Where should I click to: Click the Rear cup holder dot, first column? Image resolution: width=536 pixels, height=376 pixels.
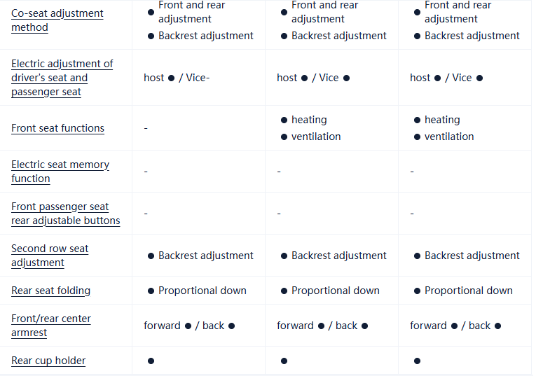click(x=151, y=361)
